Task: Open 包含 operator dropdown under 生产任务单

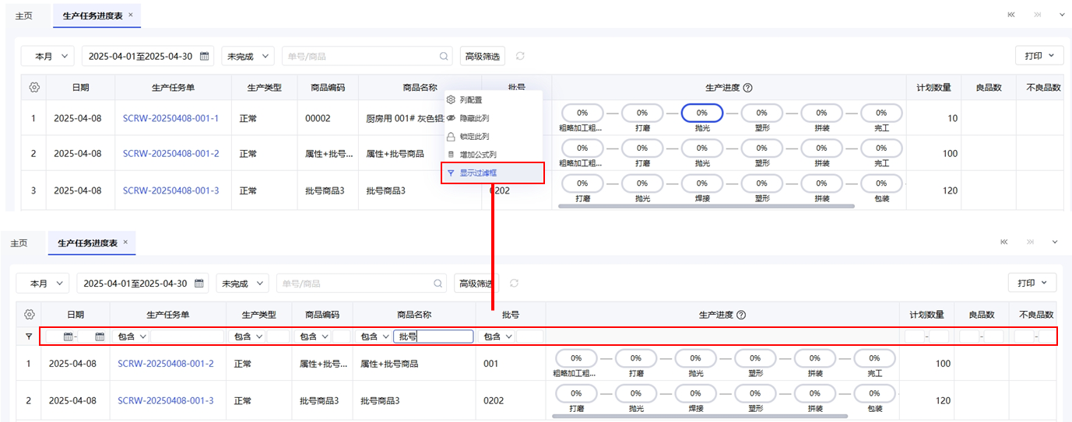Action: [132, 337]
